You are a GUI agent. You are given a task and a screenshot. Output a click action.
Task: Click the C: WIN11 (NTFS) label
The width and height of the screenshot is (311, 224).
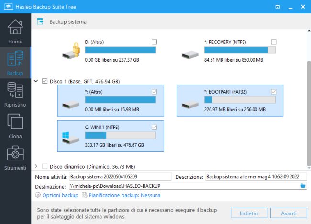[x=102, y=128]
